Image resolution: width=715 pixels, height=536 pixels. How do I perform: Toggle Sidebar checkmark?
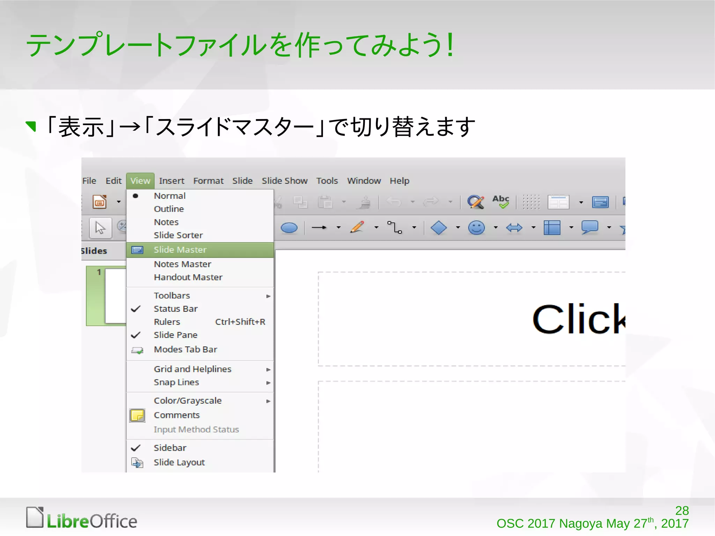click(x=200, y=448)
